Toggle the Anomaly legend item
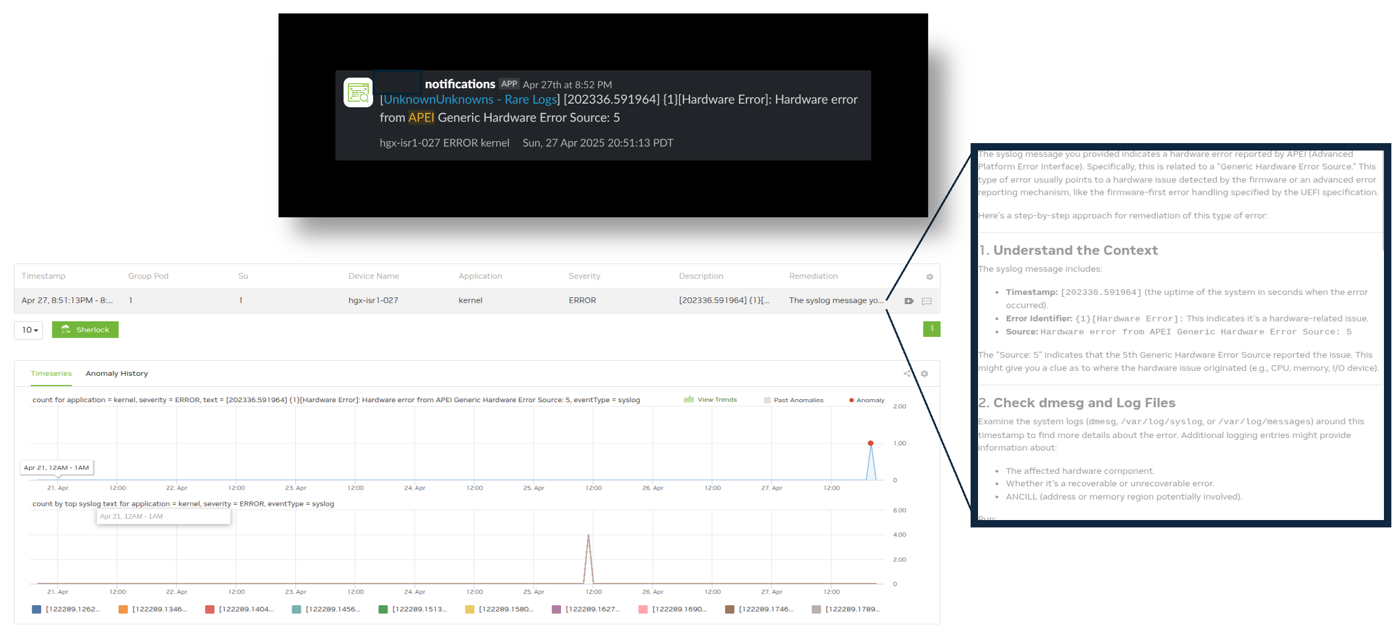 coord(867,400)
